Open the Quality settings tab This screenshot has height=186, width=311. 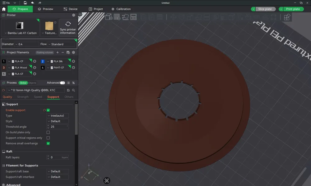click(7, 97)
